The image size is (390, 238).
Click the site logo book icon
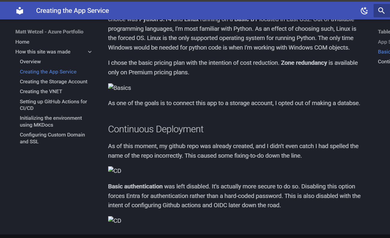coord(20,11)
